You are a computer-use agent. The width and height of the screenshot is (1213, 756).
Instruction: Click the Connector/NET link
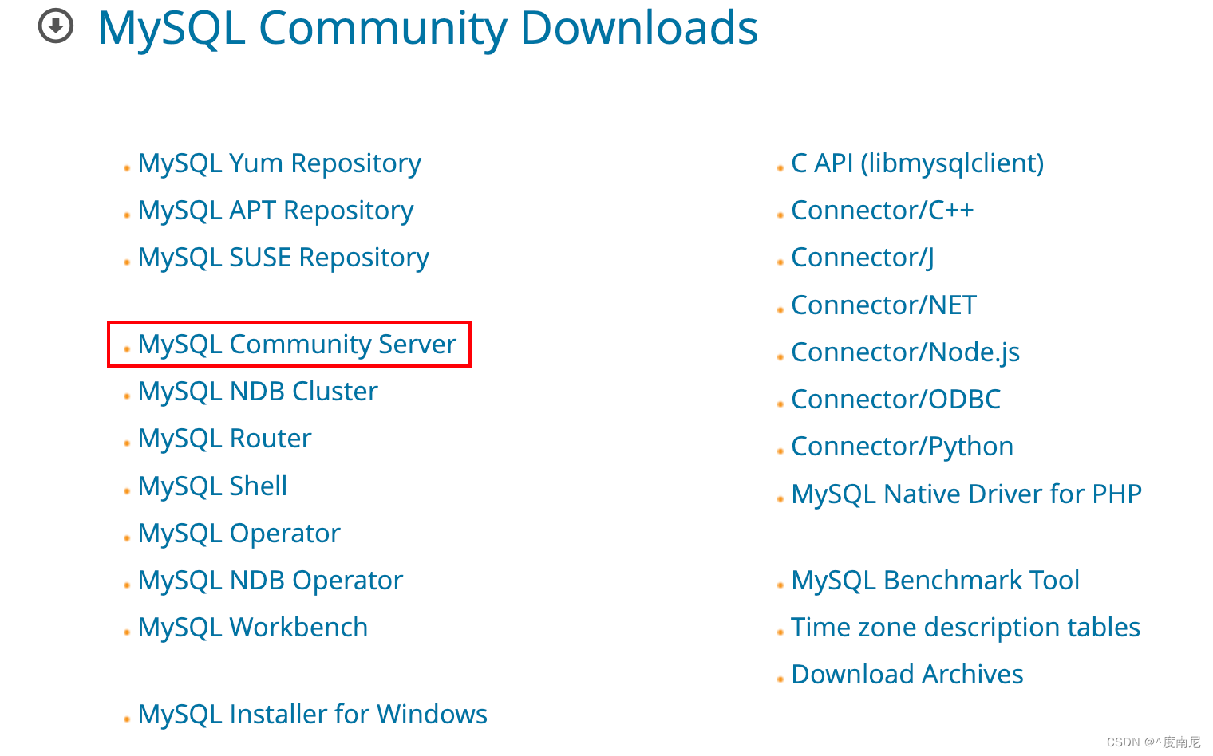pyautogui.click(x=883, y=305)
